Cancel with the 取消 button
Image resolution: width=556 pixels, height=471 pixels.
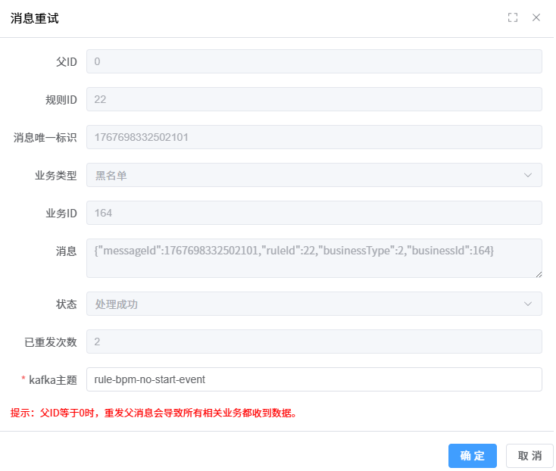pyautogui.click(x=529, y=456)
